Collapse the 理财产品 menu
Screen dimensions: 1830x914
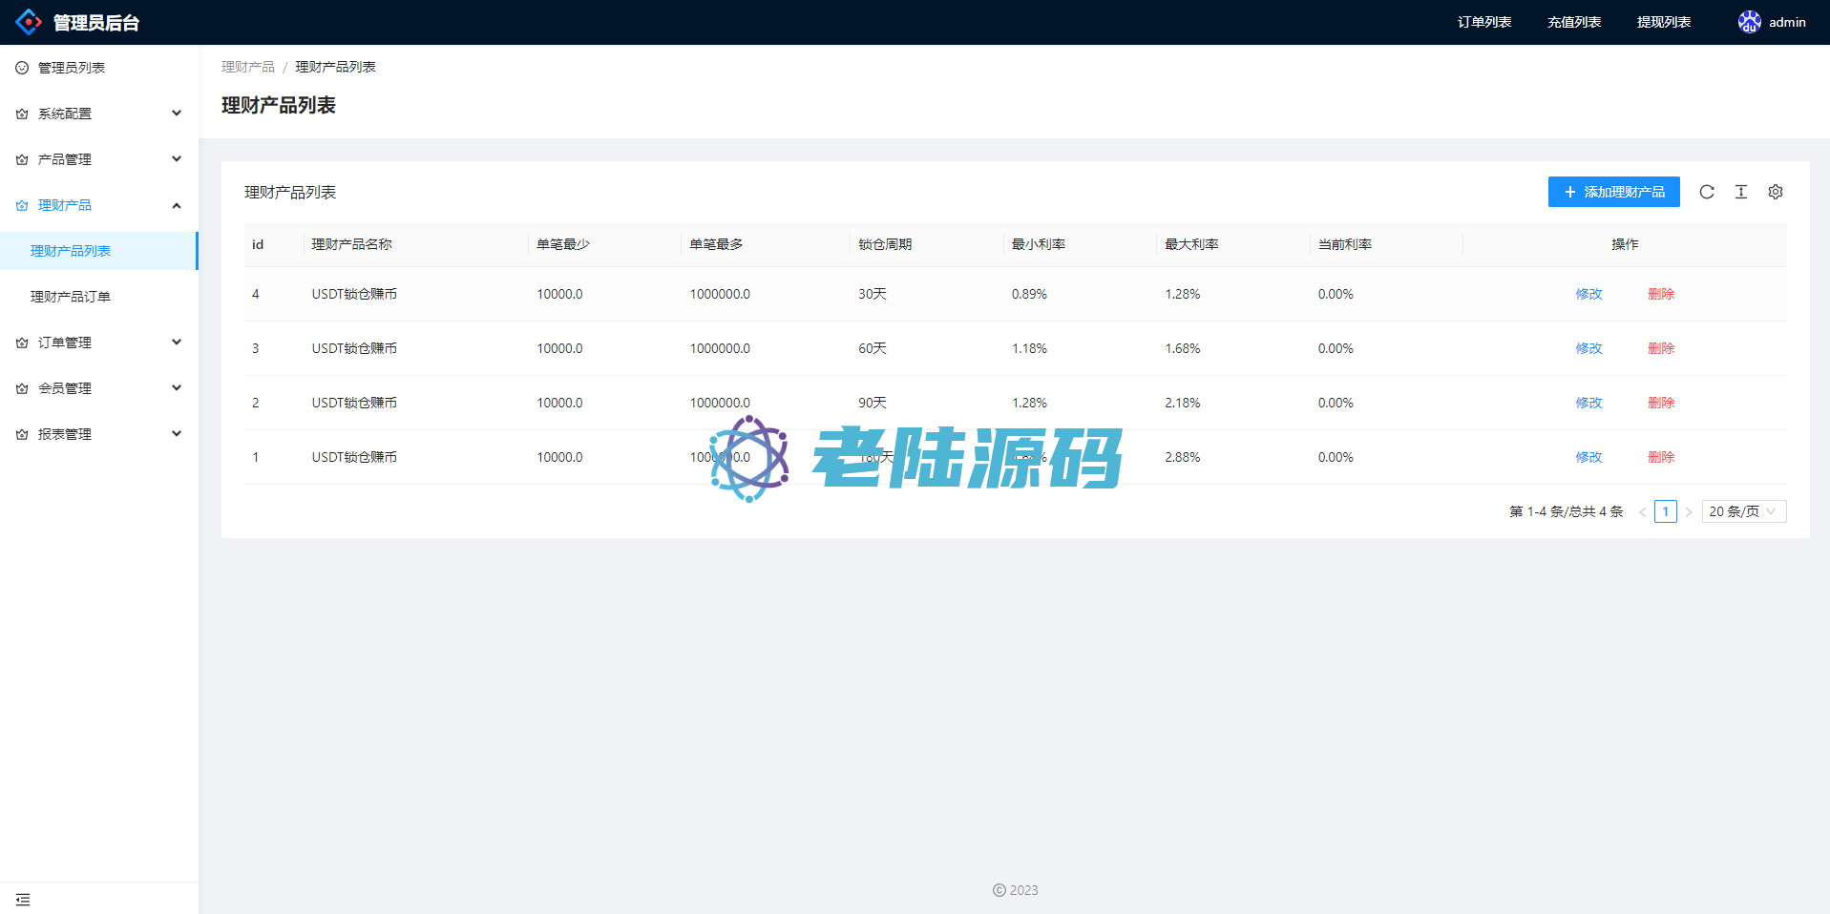click(x=99, y=205)
